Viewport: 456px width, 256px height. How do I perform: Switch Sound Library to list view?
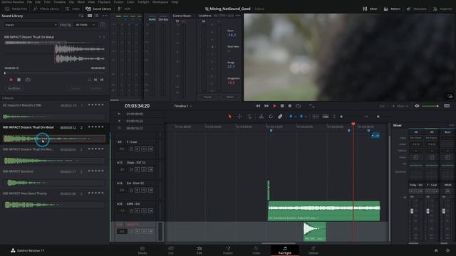coord(96,16)
